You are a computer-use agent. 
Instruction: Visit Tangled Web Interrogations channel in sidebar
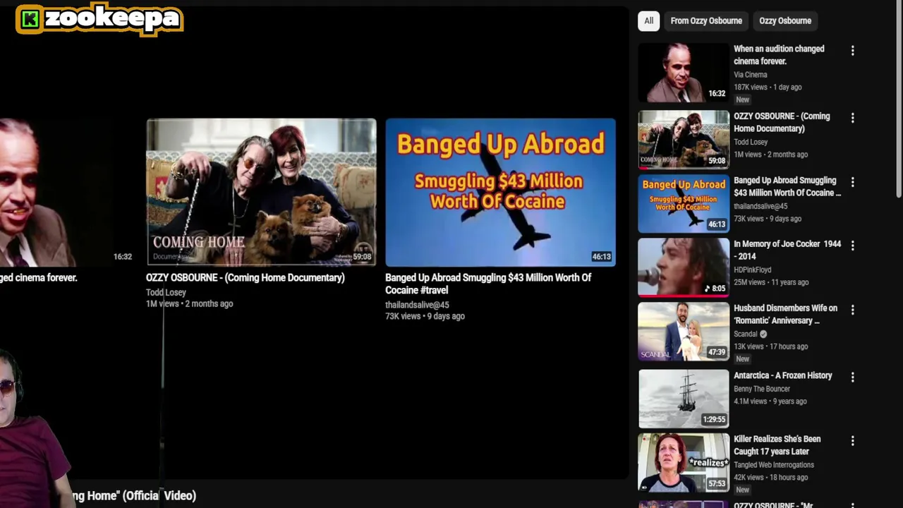(x=774, y=465)
